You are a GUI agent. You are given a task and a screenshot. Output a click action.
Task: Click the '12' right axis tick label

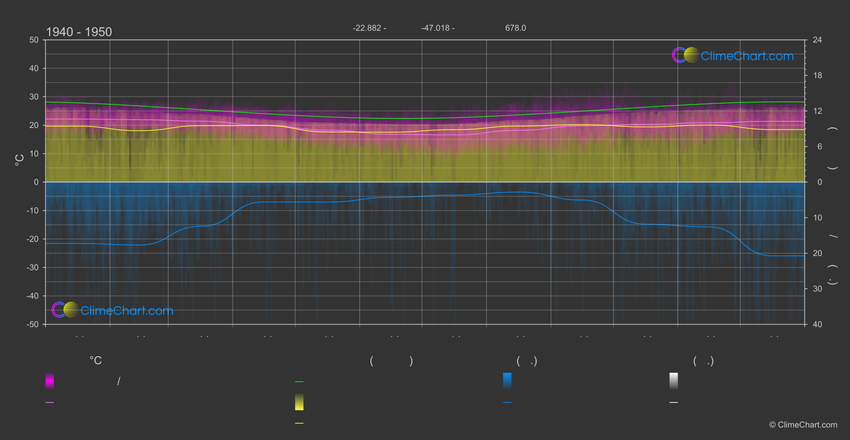point(817,111)
